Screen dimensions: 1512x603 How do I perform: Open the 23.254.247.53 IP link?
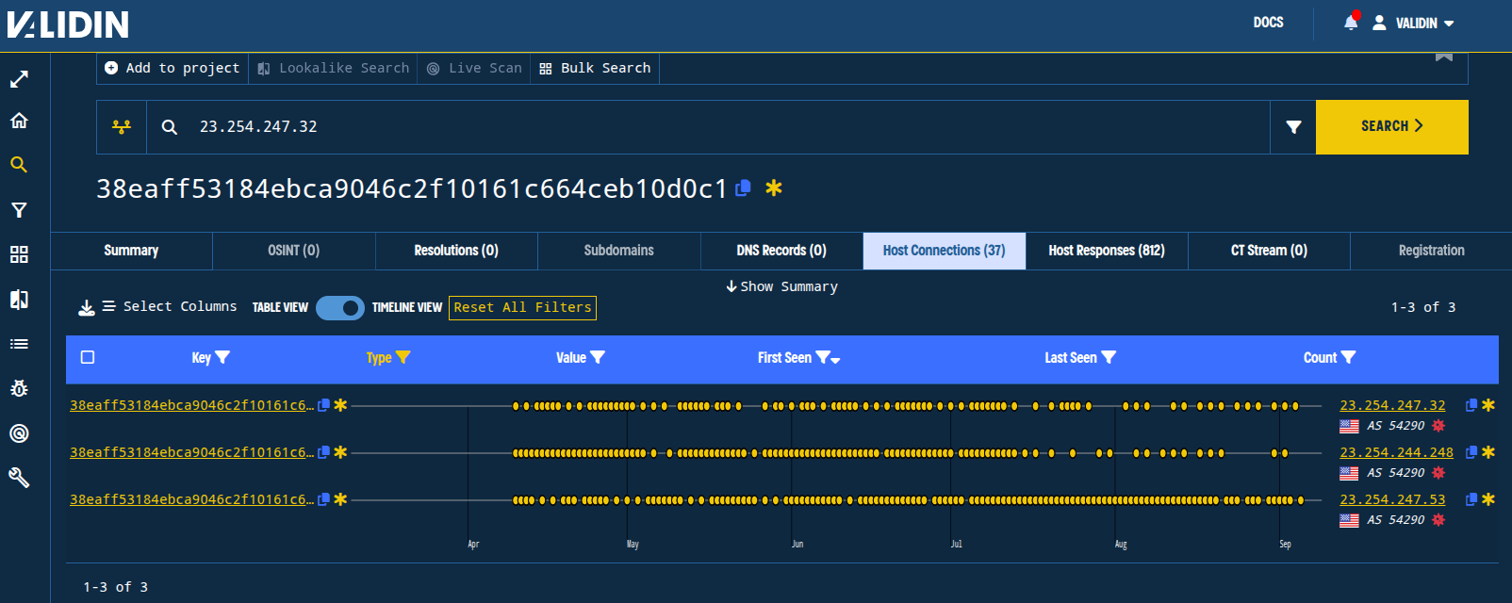click(1392, 499)
